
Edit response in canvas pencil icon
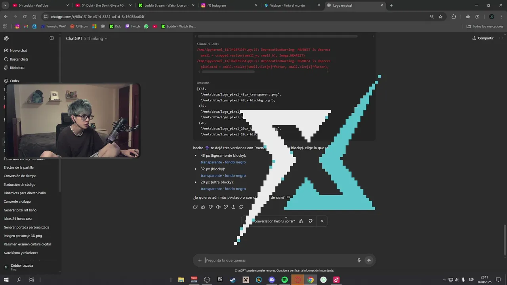(x=226, y=207)
